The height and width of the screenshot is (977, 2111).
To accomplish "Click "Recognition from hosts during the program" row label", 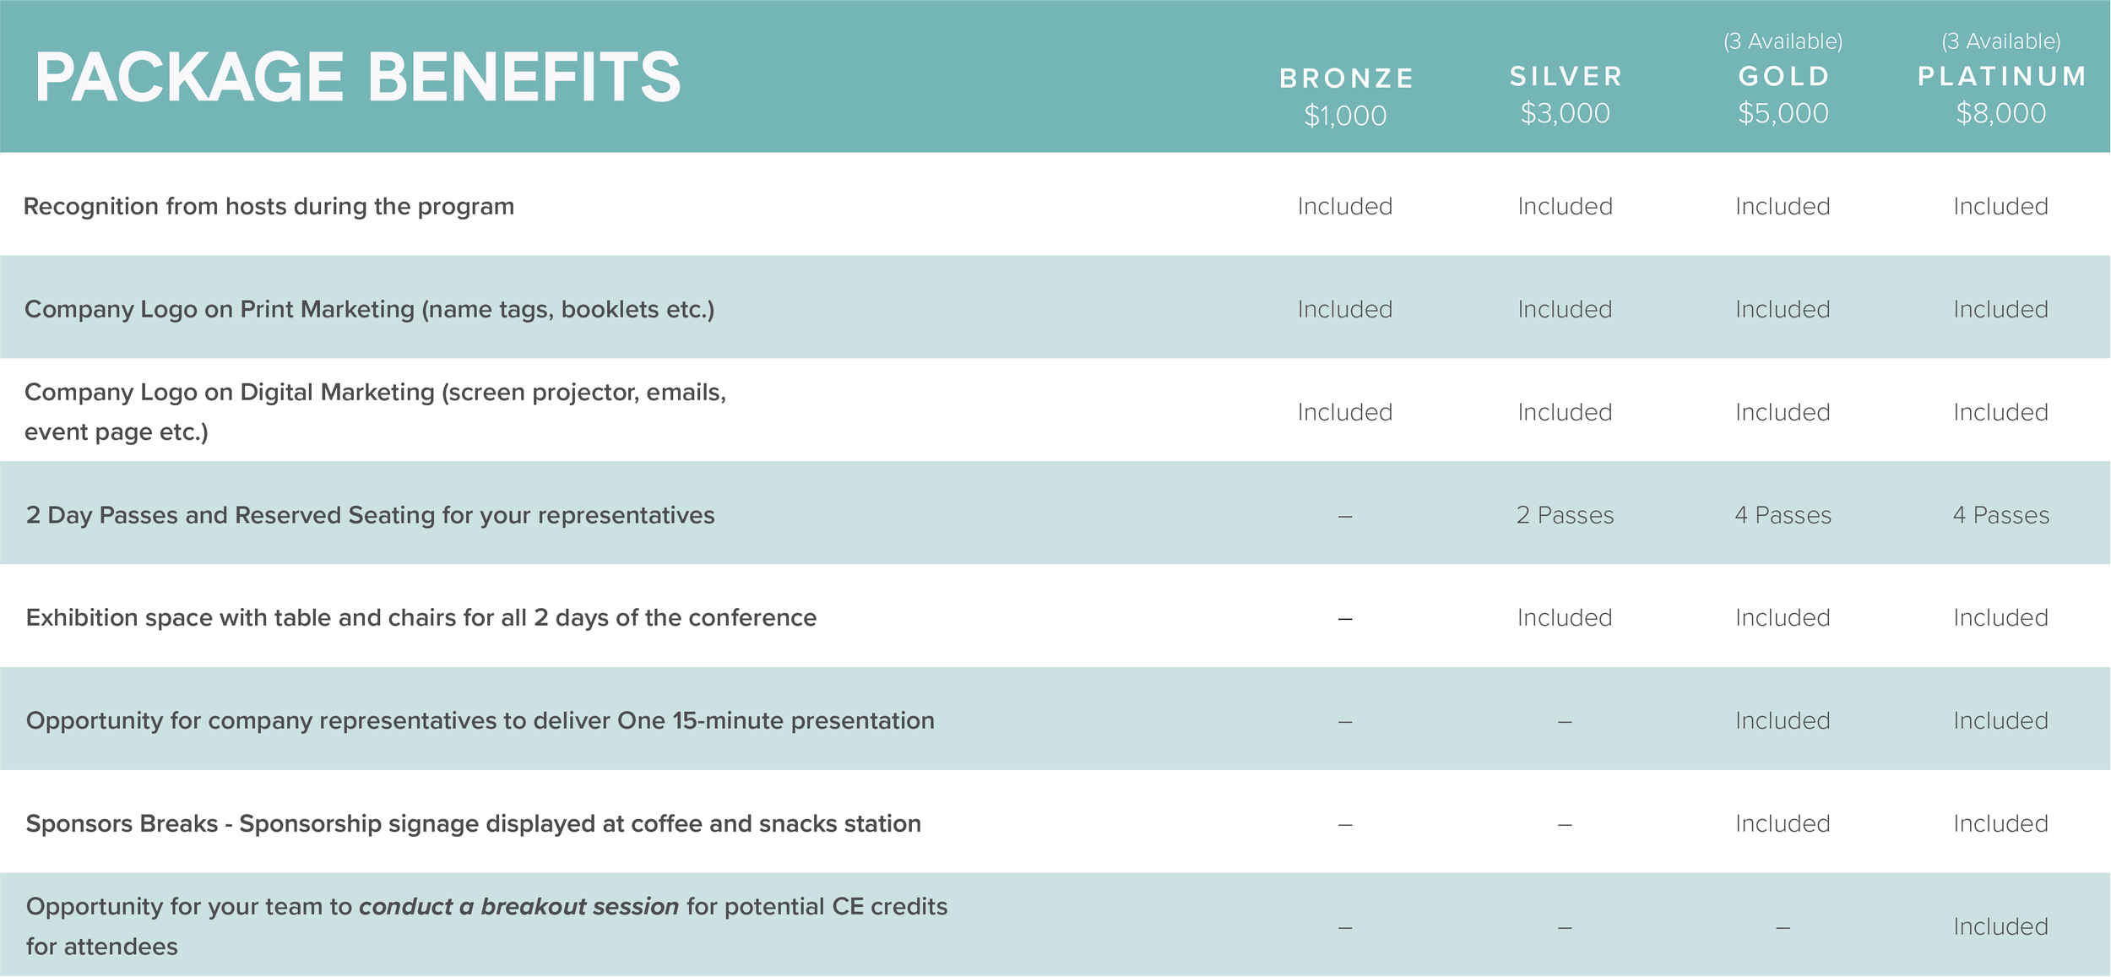I will point(269,206).
